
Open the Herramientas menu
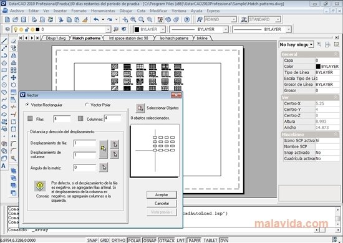tap(103, 11)
